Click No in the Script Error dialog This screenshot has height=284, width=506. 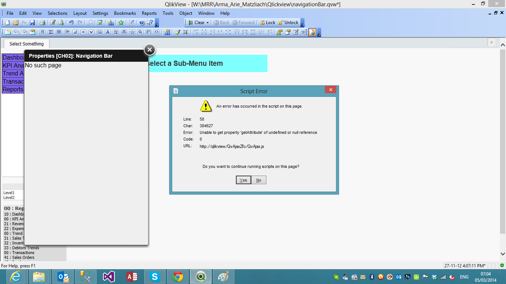coord(259,180)
